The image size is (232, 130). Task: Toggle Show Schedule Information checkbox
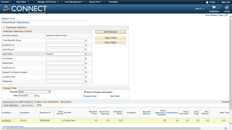[85, 92]
